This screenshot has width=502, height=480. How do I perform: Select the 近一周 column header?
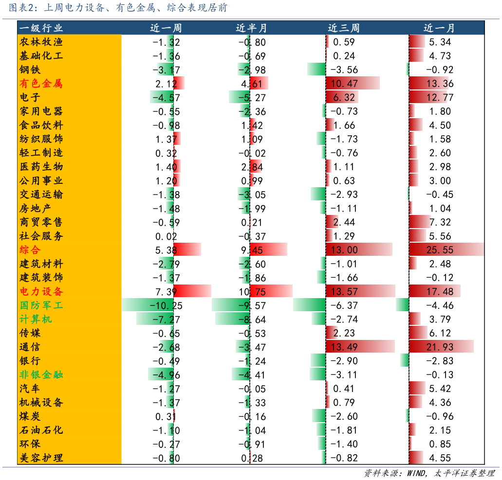coord(166,28)
